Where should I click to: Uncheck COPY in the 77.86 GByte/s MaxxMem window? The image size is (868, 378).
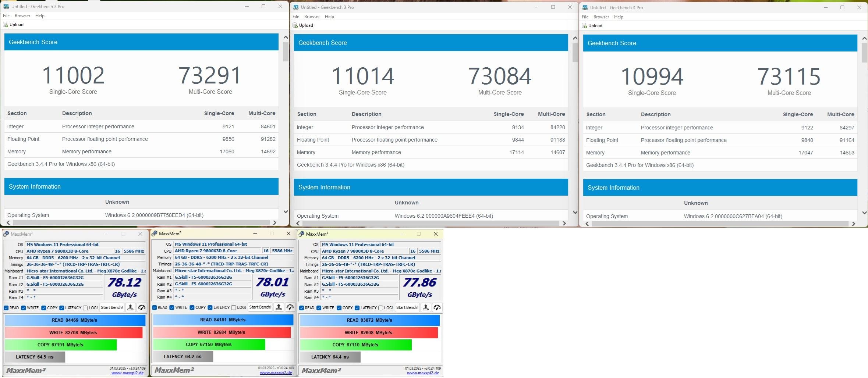coord(339,308)
